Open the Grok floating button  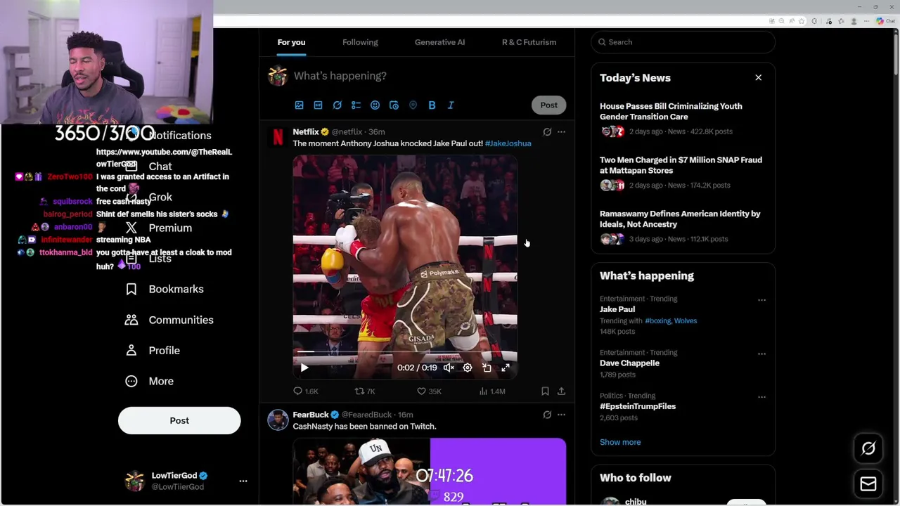868,448
